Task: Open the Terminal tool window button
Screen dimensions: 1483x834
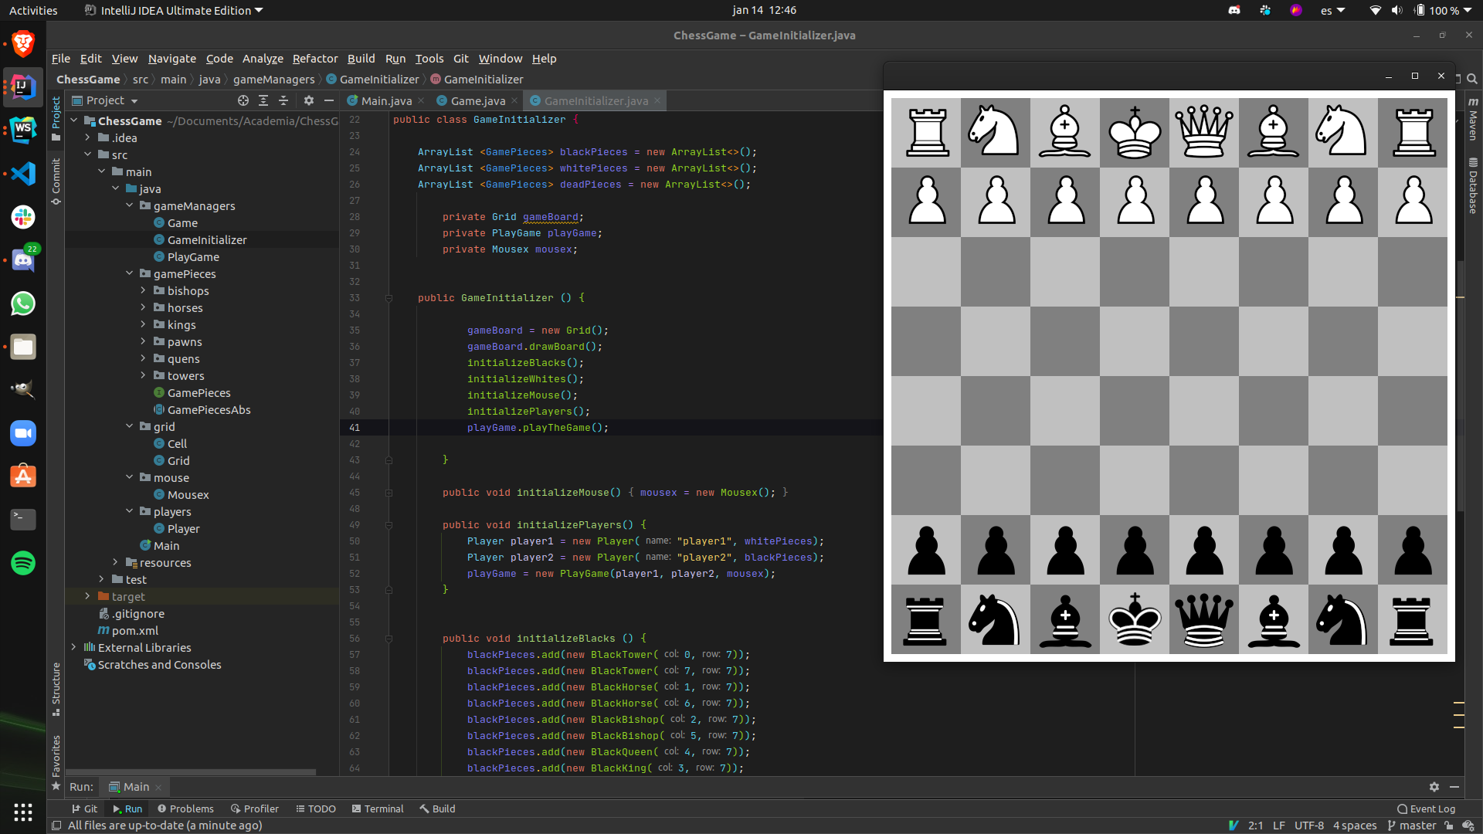Action: (x=378, y=809)
